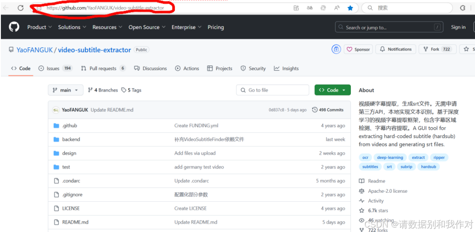Open the Issues tab

(56, 68)
